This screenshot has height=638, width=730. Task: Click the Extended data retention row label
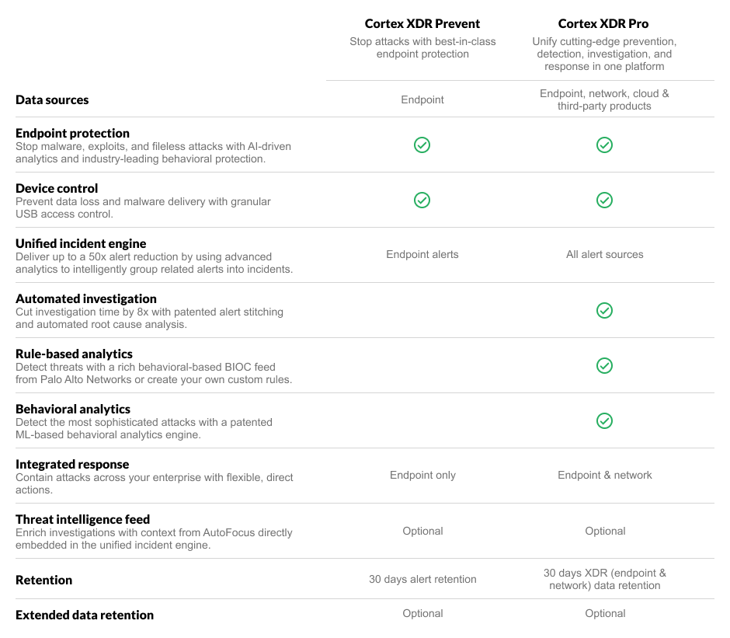tap(85, 615)
